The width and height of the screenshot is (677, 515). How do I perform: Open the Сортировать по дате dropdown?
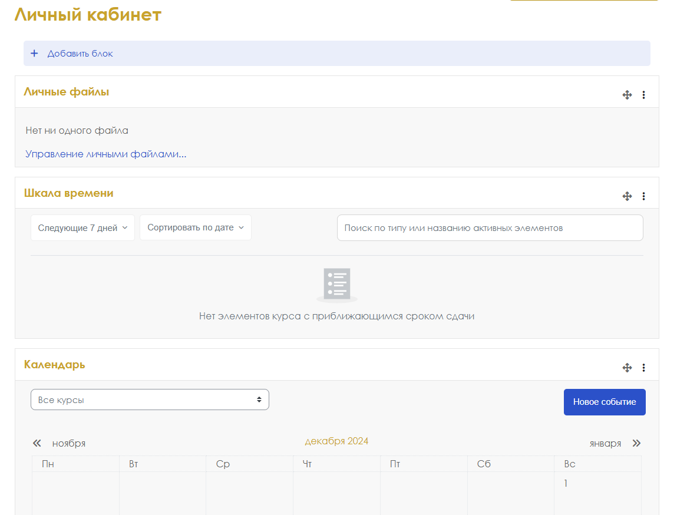[x=195, y=228]
